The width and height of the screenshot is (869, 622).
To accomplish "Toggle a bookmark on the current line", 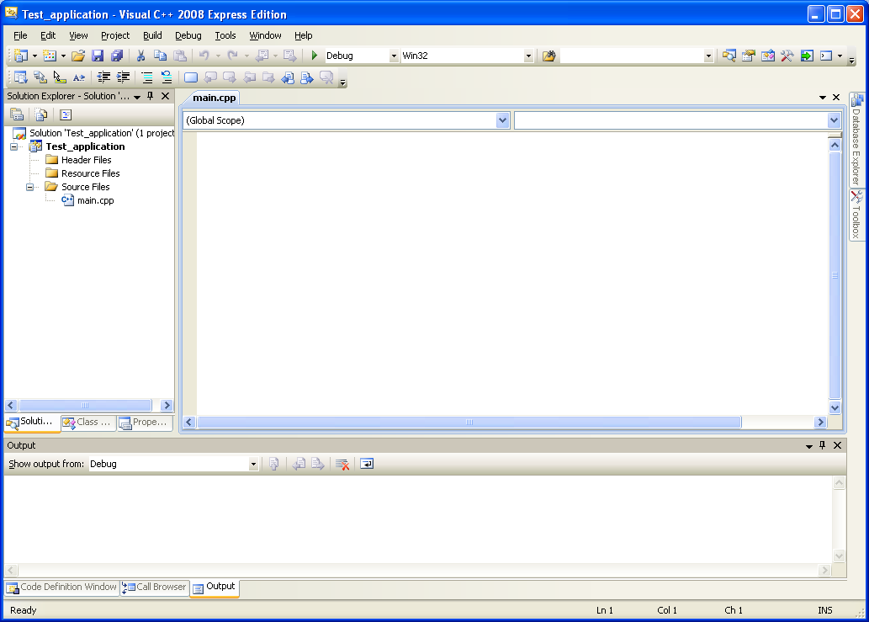I will point(191,77).
